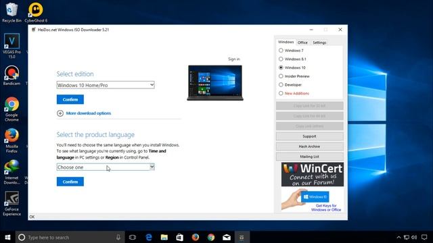Open Chrome from the taskbar
Screen dimensions: 433x243
[211, 237]
